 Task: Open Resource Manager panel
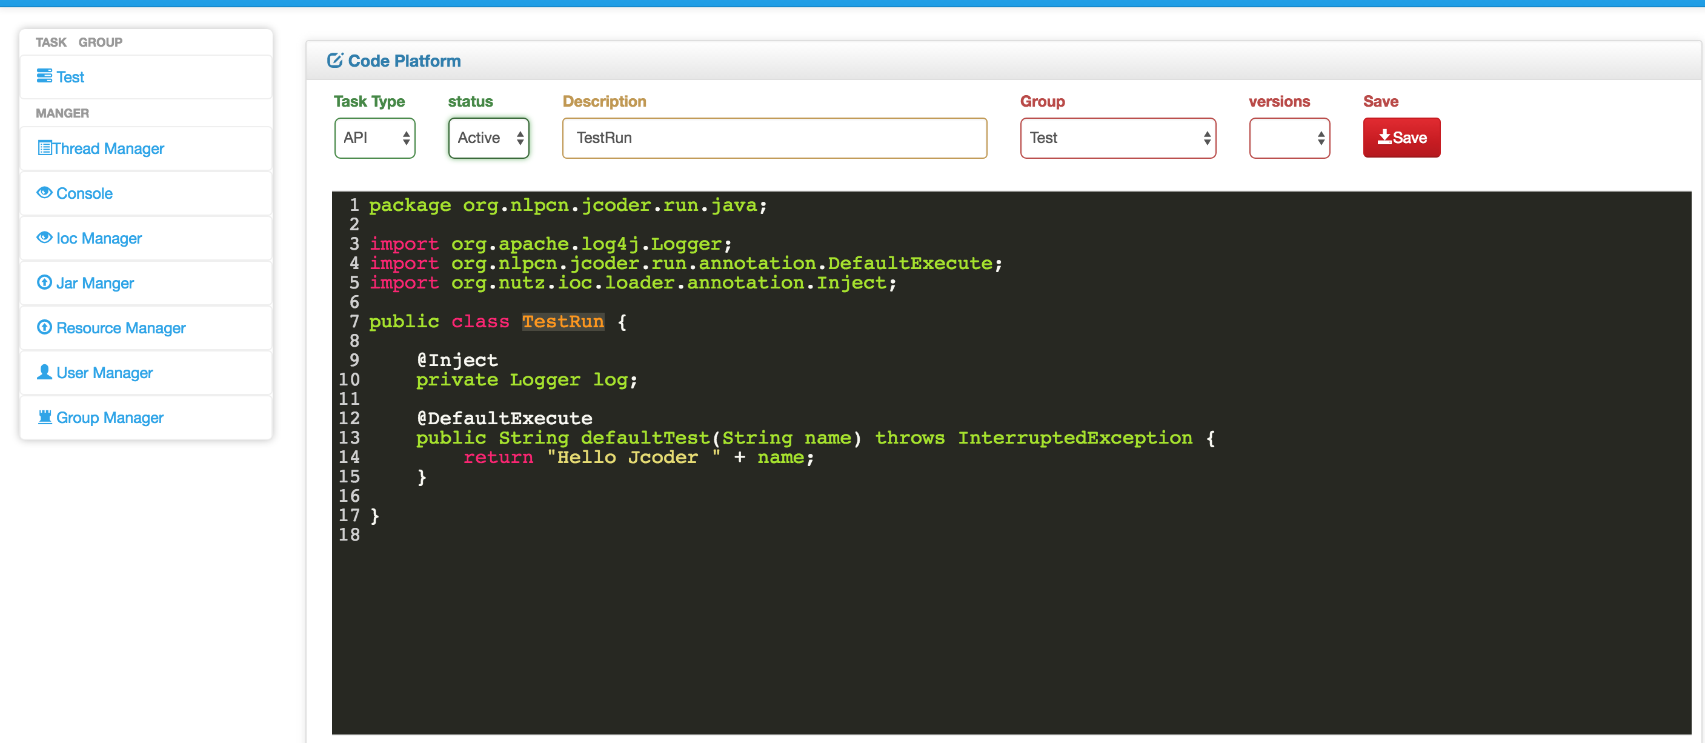[121, 327]
